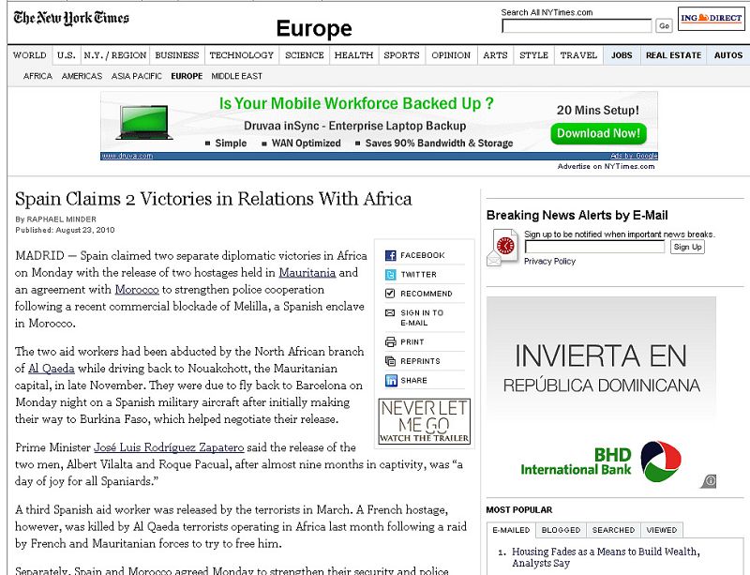Click the NYTimes.com search input field
Image resolution: width=750 pixels, height=575 pixels.
pos(576,26)
